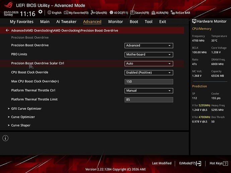Toggle ReSize BAR icon

[x=173, y=12]
